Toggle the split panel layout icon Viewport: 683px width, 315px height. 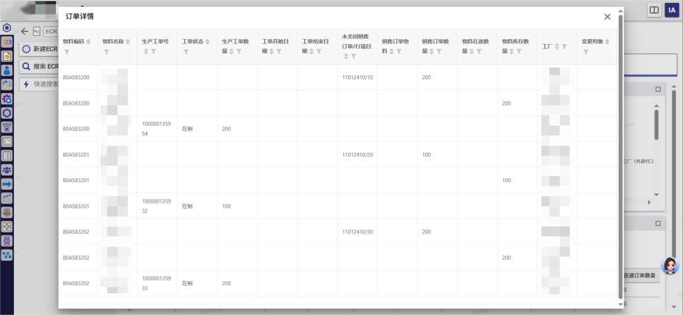tap(654, 10)
